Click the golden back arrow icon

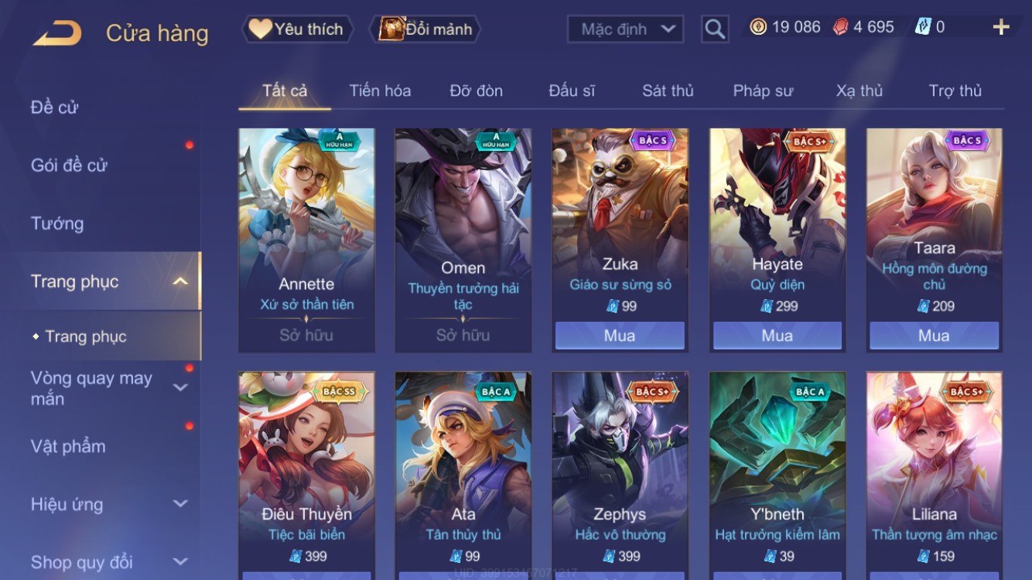click(56, 33)
